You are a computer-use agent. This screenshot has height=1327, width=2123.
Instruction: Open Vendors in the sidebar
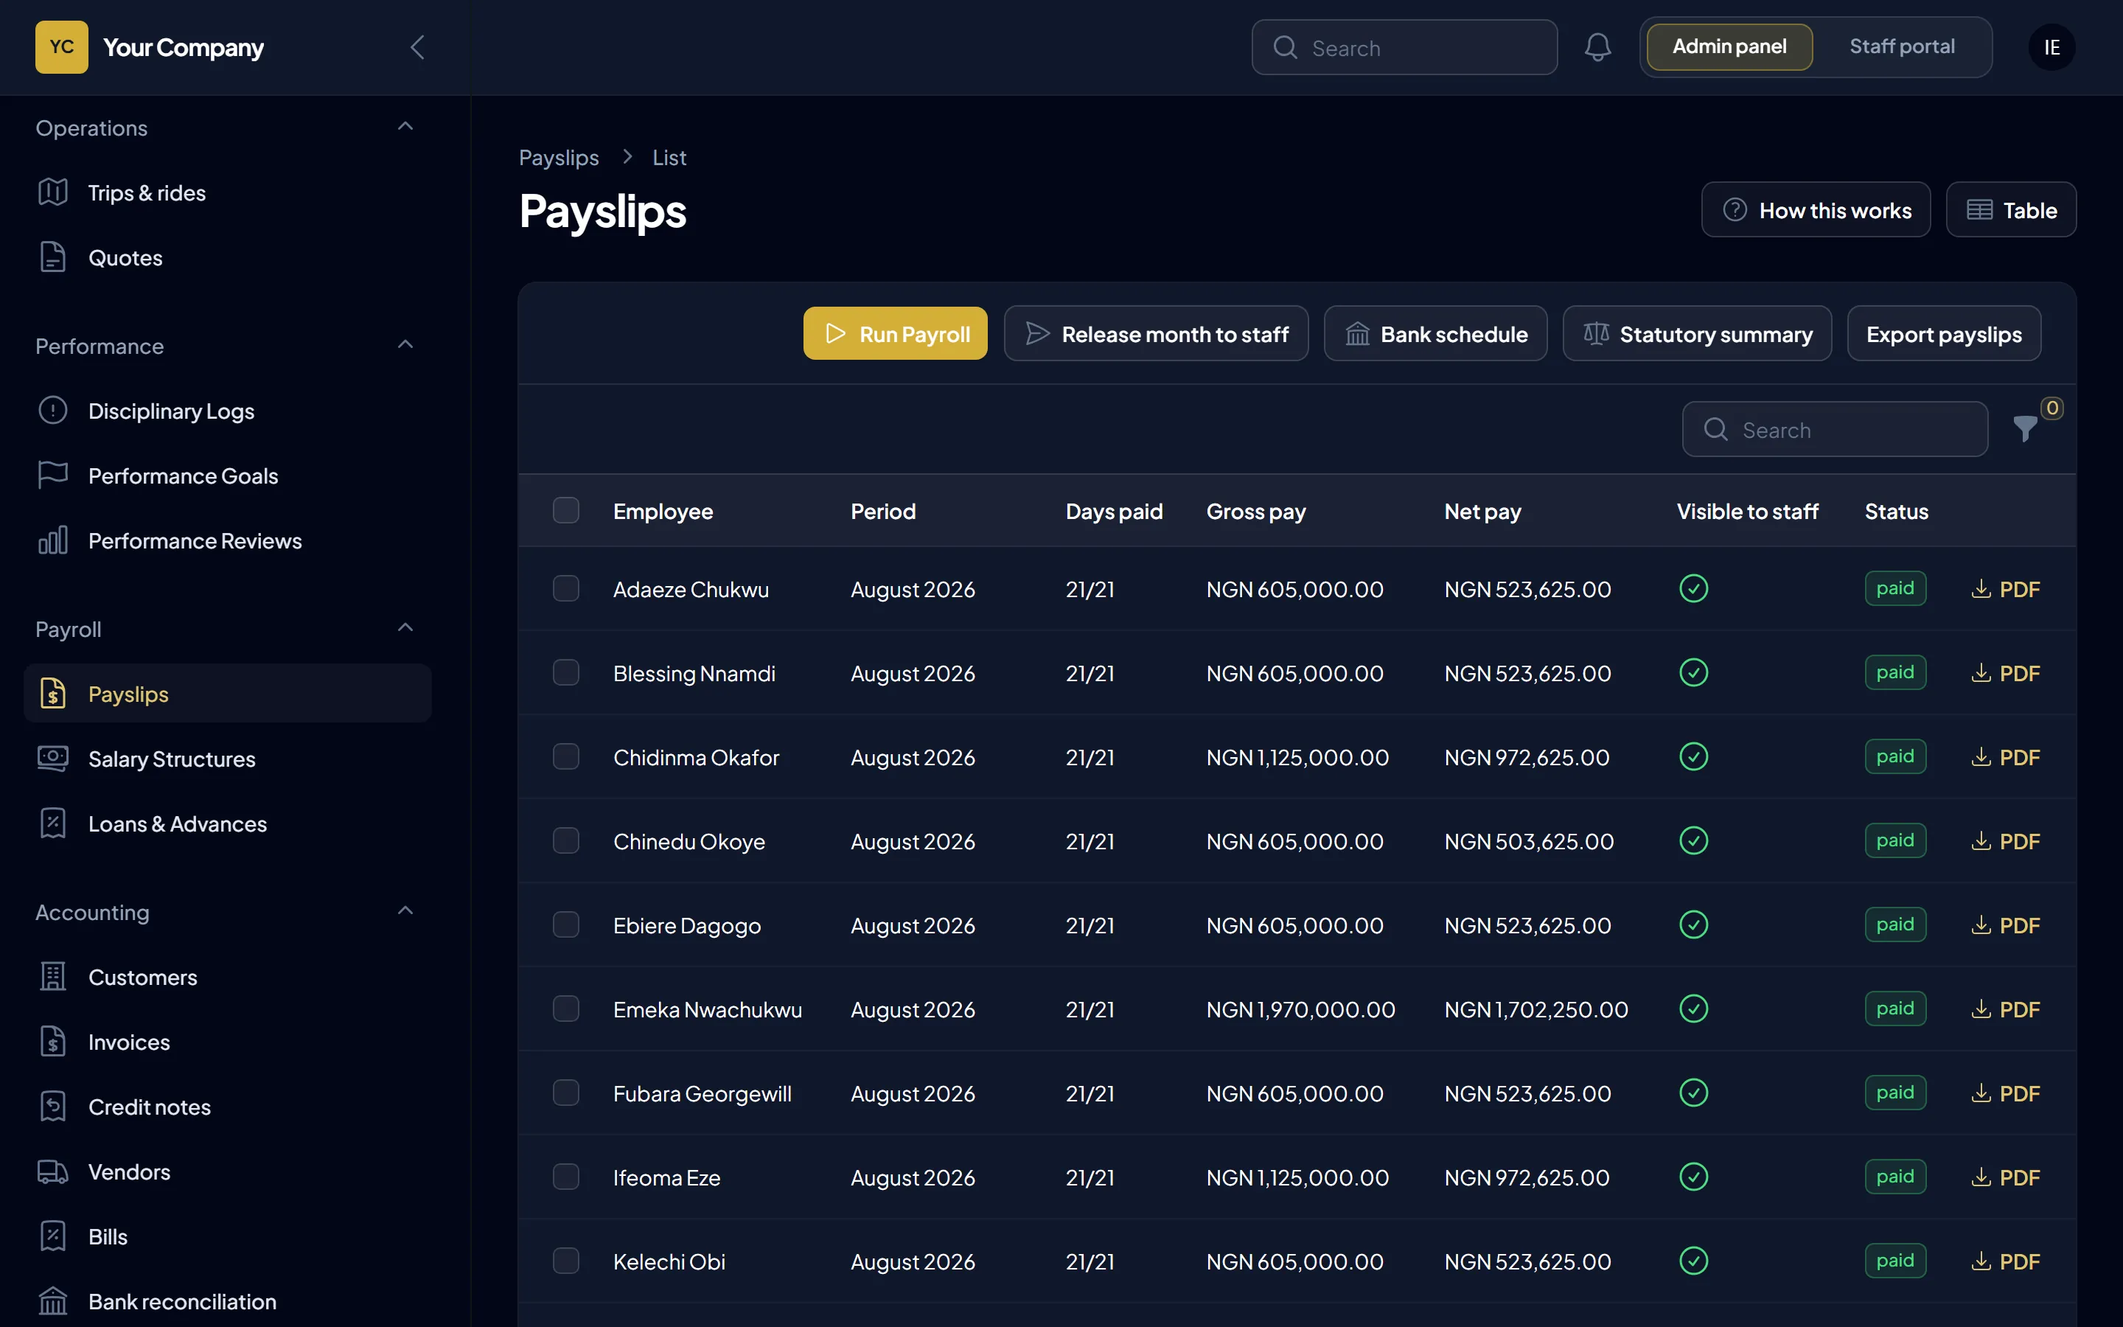tap(228, 1171)
